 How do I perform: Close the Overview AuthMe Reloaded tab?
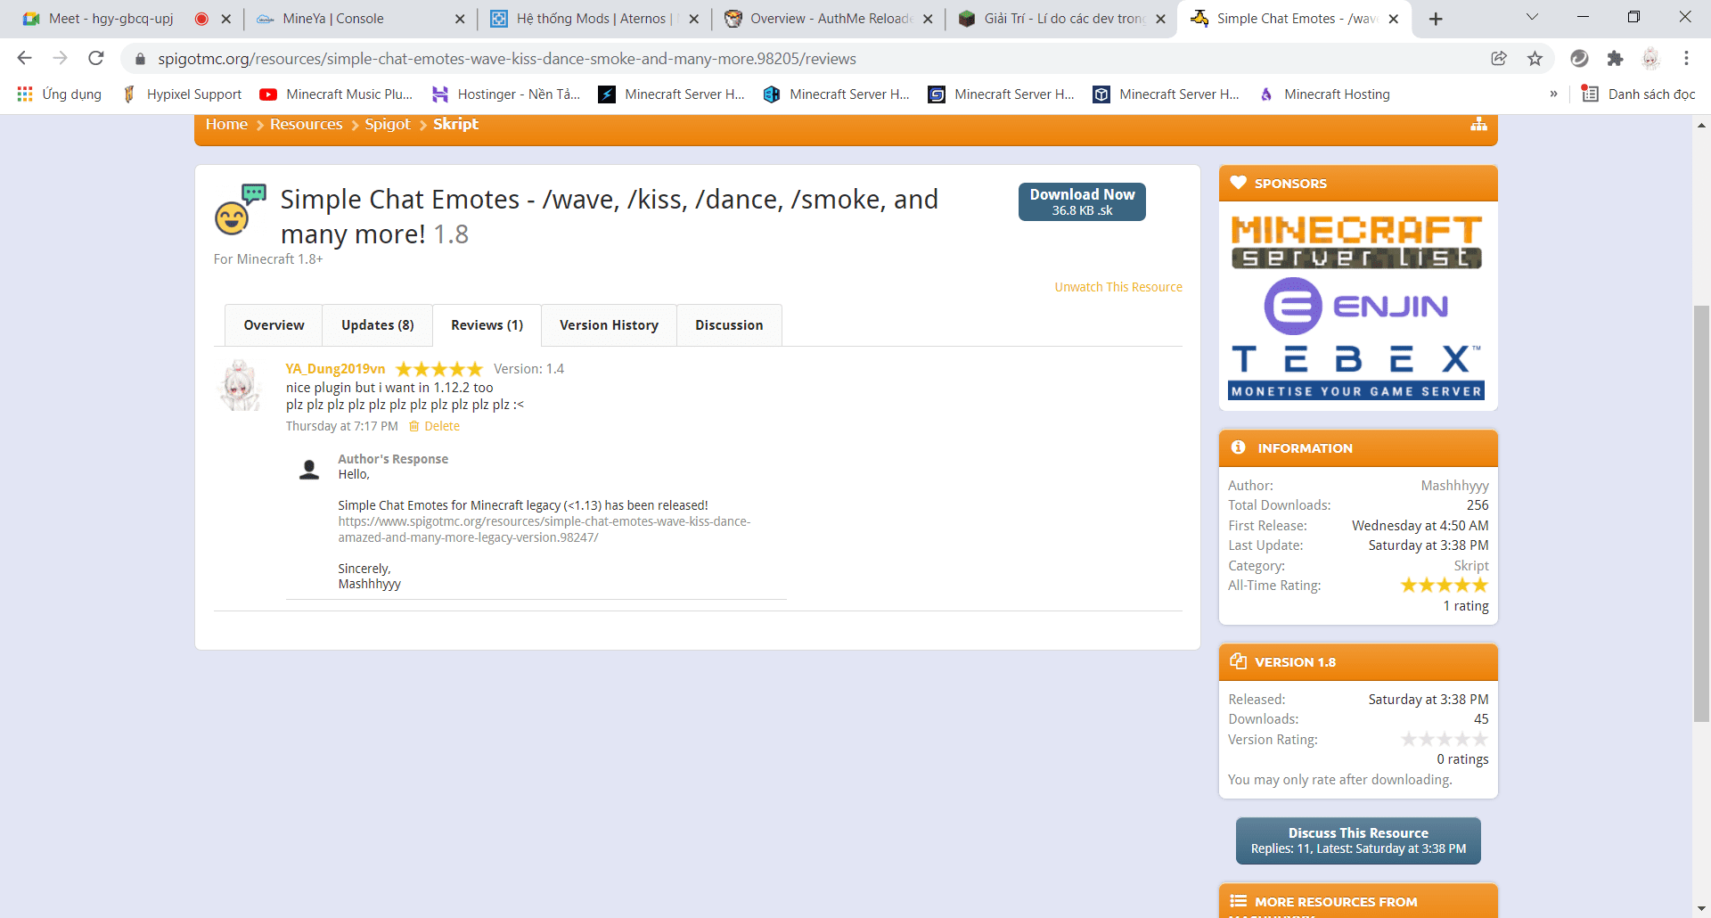click(x=928, y=19)
